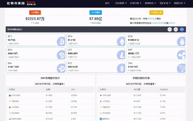The height and width of the screenshot is (121, 193).
Task: Click the Ethereum diamond icon on ETH card
Action: (121, 41)
